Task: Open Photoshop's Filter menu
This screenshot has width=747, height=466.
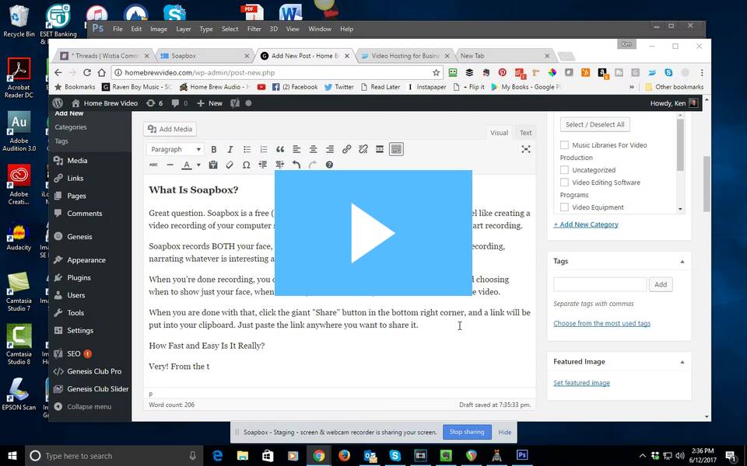Action: point(254,29)
